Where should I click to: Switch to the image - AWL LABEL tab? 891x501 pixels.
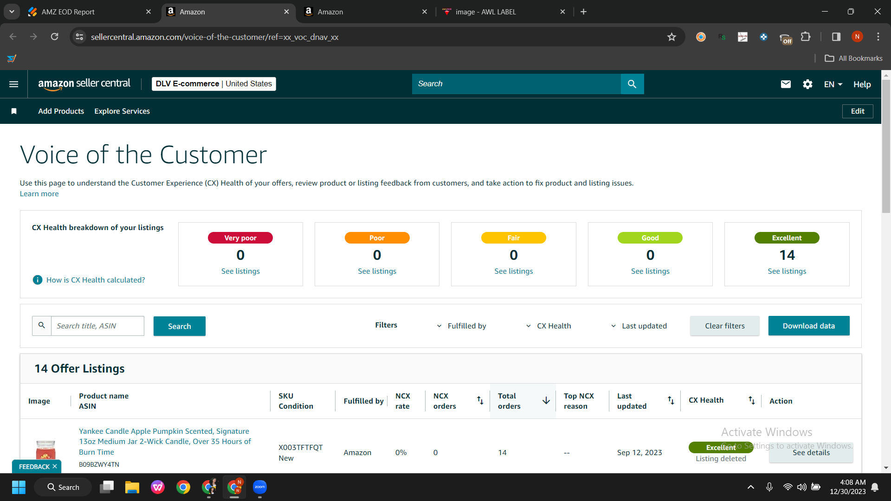tap(504, 12)
